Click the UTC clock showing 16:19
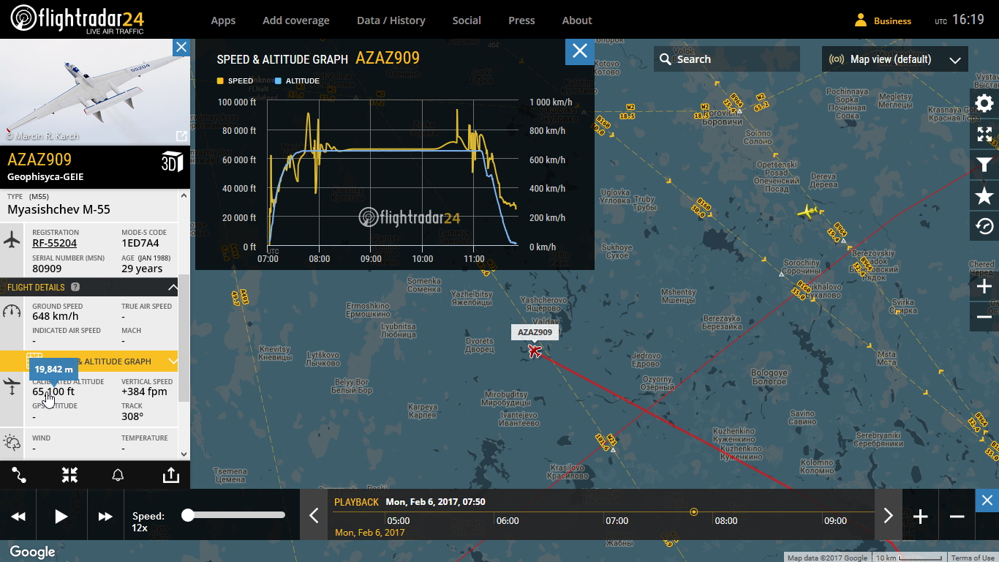Screen dimensions: 999x562 pyautogui.click(x=960, y=20)
